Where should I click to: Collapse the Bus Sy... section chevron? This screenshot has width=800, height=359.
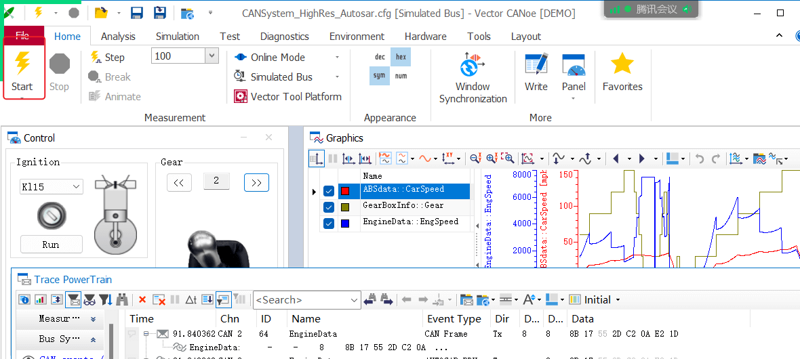point(93,339)
